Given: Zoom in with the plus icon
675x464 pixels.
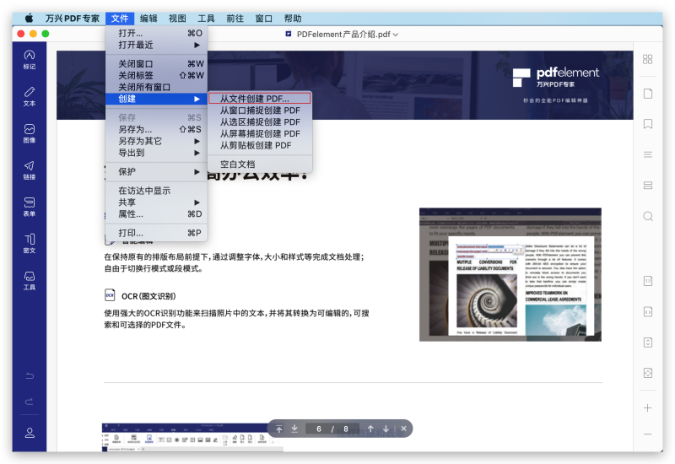Looking at the screenshot, I should [647, 407].
